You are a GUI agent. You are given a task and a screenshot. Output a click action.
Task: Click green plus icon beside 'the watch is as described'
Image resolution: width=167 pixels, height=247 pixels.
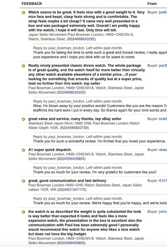pyautogui.click(x=23, y=212)
